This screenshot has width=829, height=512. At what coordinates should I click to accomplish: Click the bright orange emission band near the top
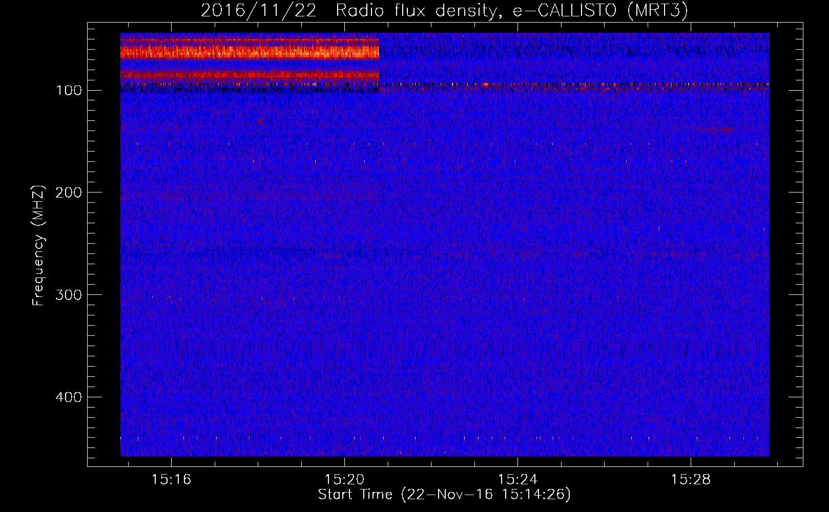(250, 52)
